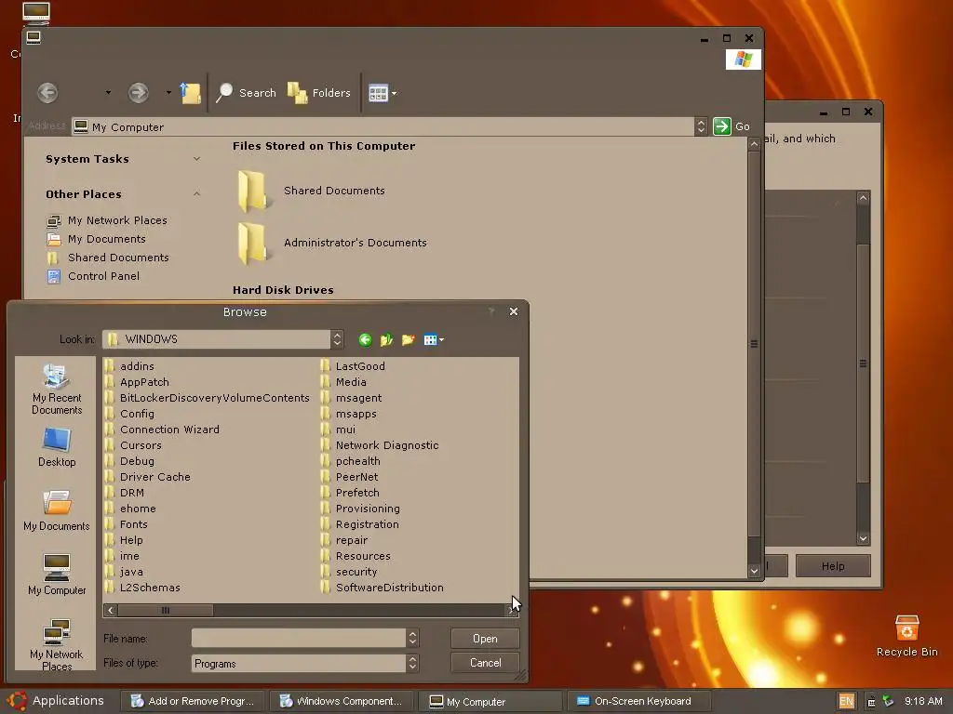The height and width of the screenshot is (714, 953).
Task: Click My Documents in Browse places bar
Action: 57,511
